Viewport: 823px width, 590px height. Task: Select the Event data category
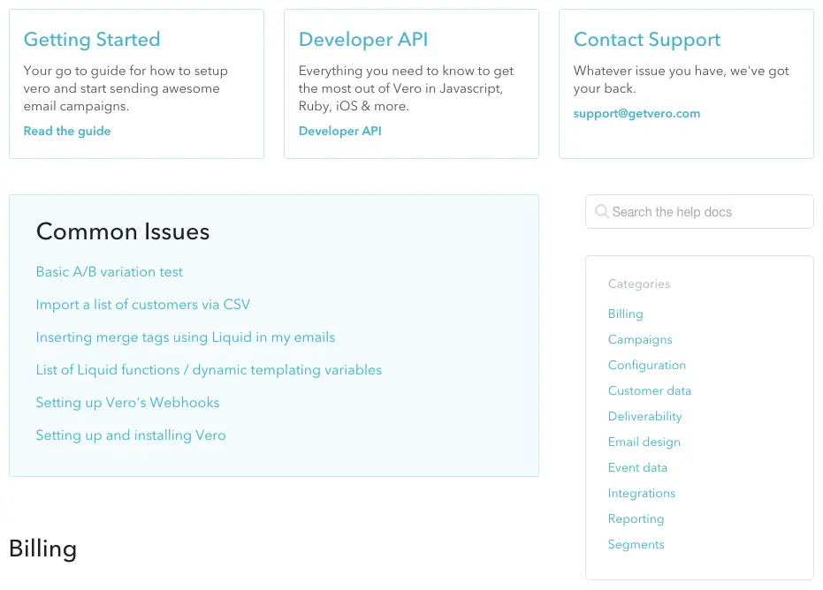[x=637, y=468]
